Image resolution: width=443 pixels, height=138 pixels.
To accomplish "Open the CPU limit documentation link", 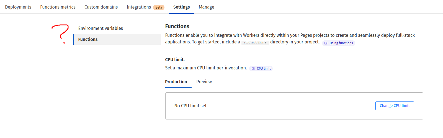I will click(264, 69).
